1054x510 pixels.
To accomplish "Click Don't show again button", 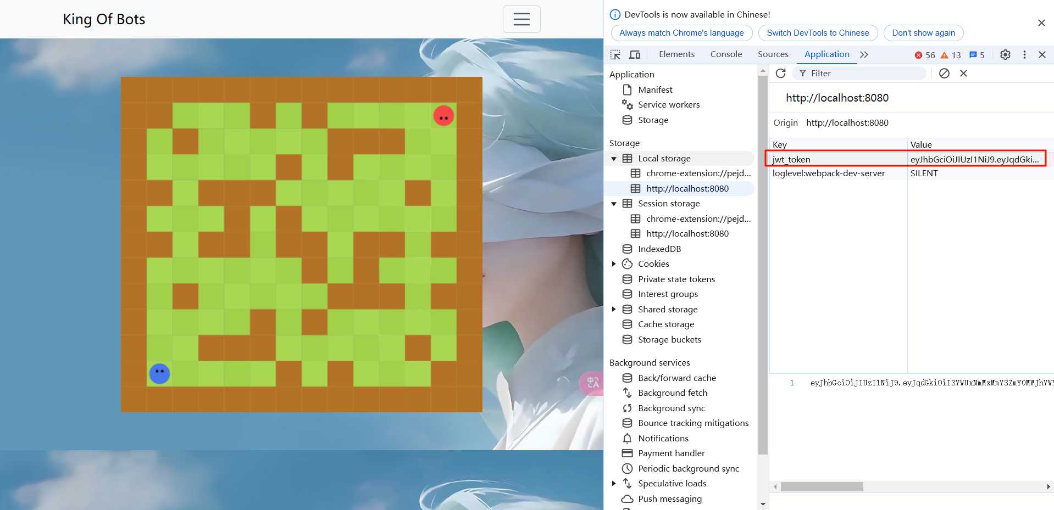I will (923, 33).
